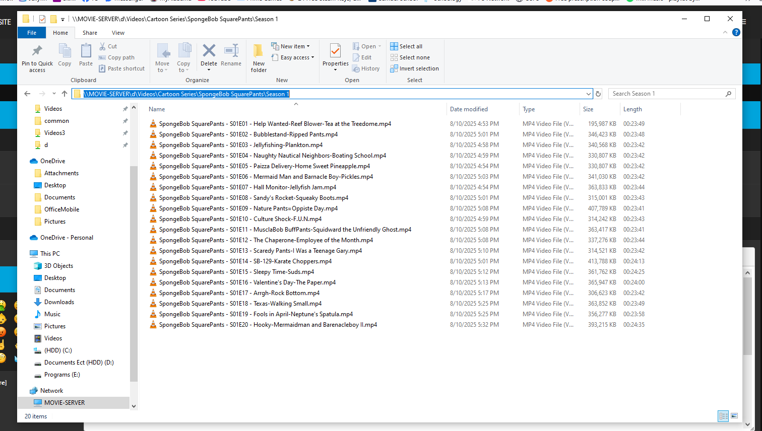Open the Easy access dropdown
762x431 pixels.
[293, 57]
